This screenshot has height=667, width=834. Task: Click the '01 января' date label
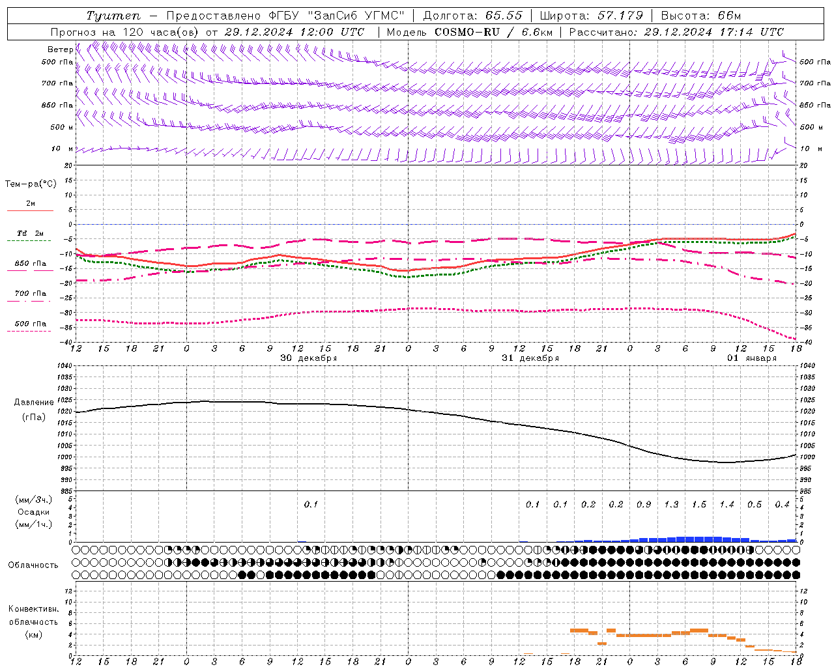click(x=752, y=358)
